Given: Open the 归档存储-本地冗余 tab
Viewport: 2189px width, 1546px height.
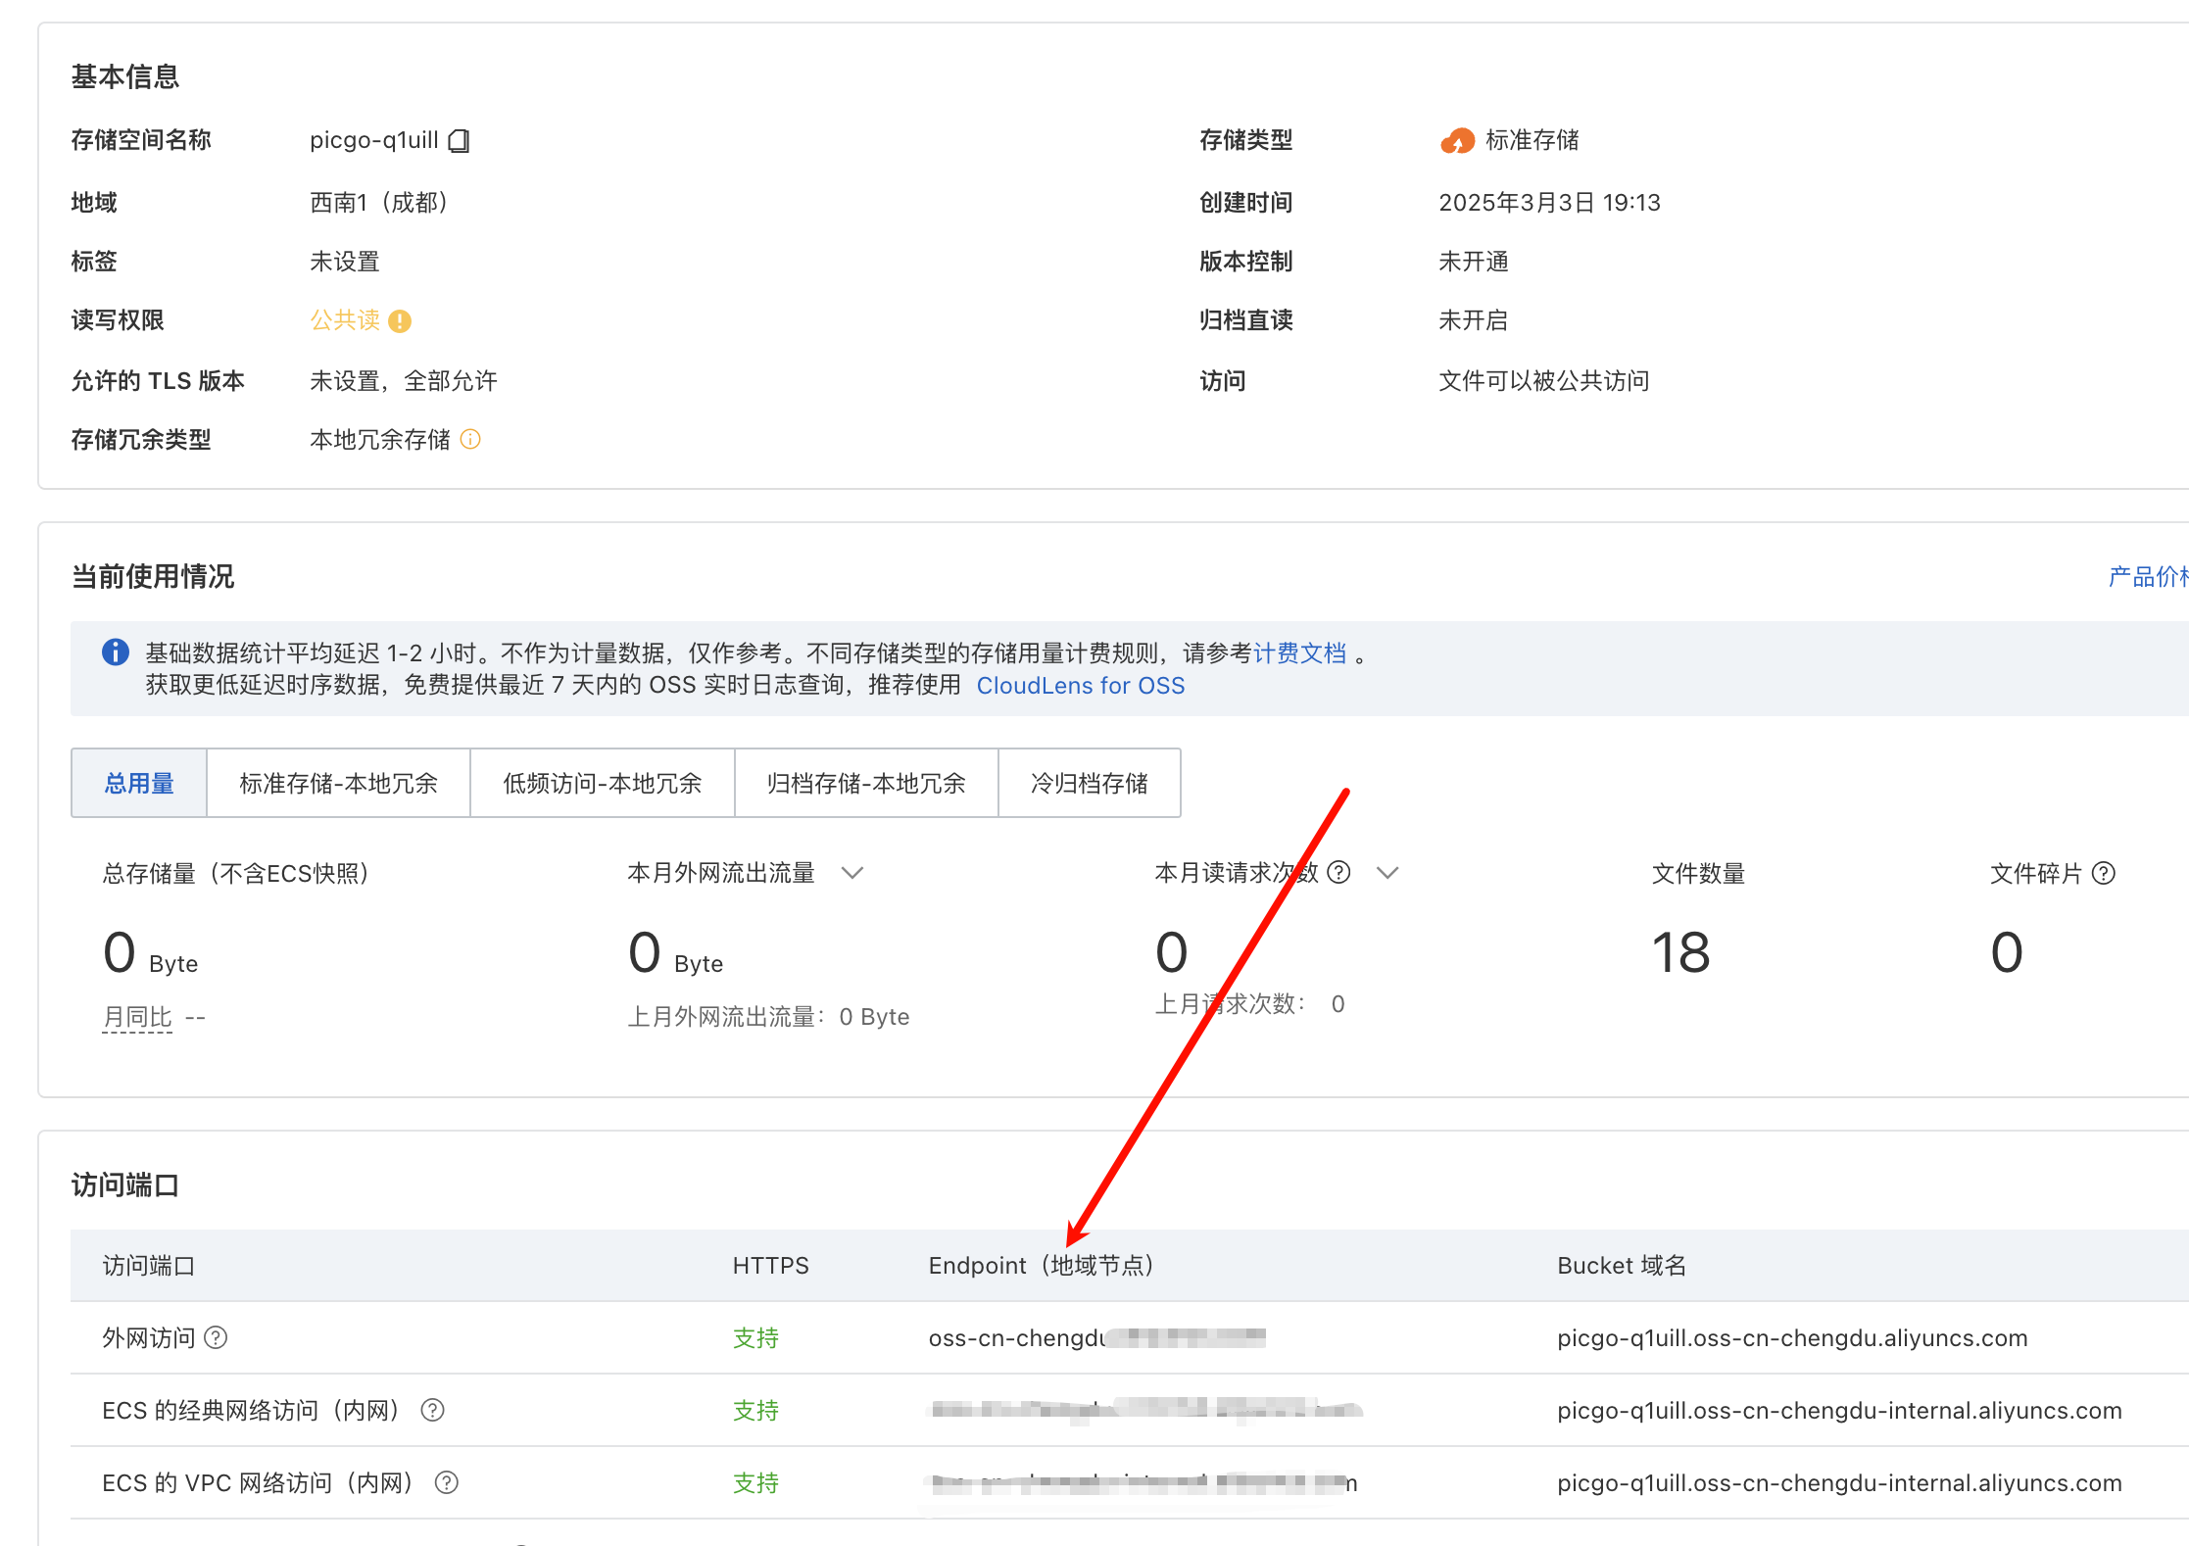Looking at the screenshot, I should [865, 783].
